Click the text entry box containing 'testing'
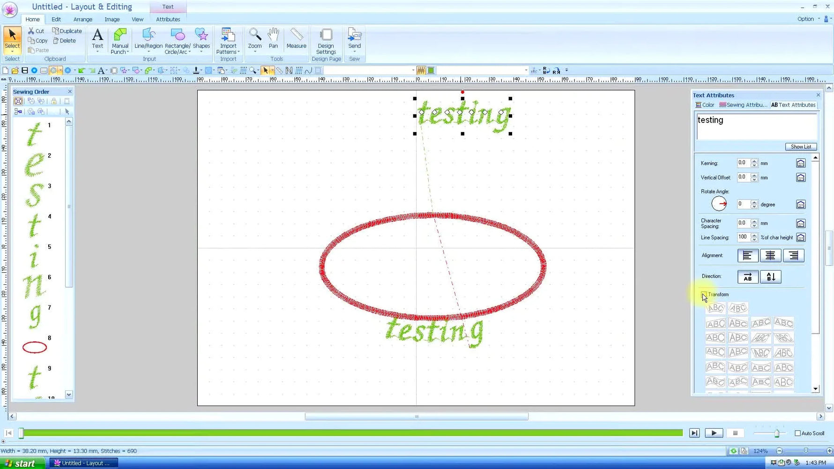Screen dimensions: 834x469 click(x=756, y=127)
